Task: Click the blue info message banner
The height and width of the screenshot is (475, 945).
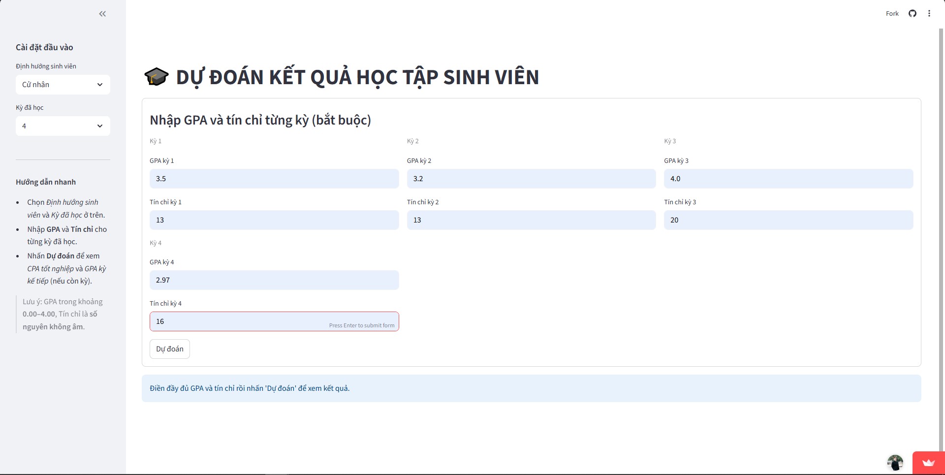Action: (x=532, y=388)
